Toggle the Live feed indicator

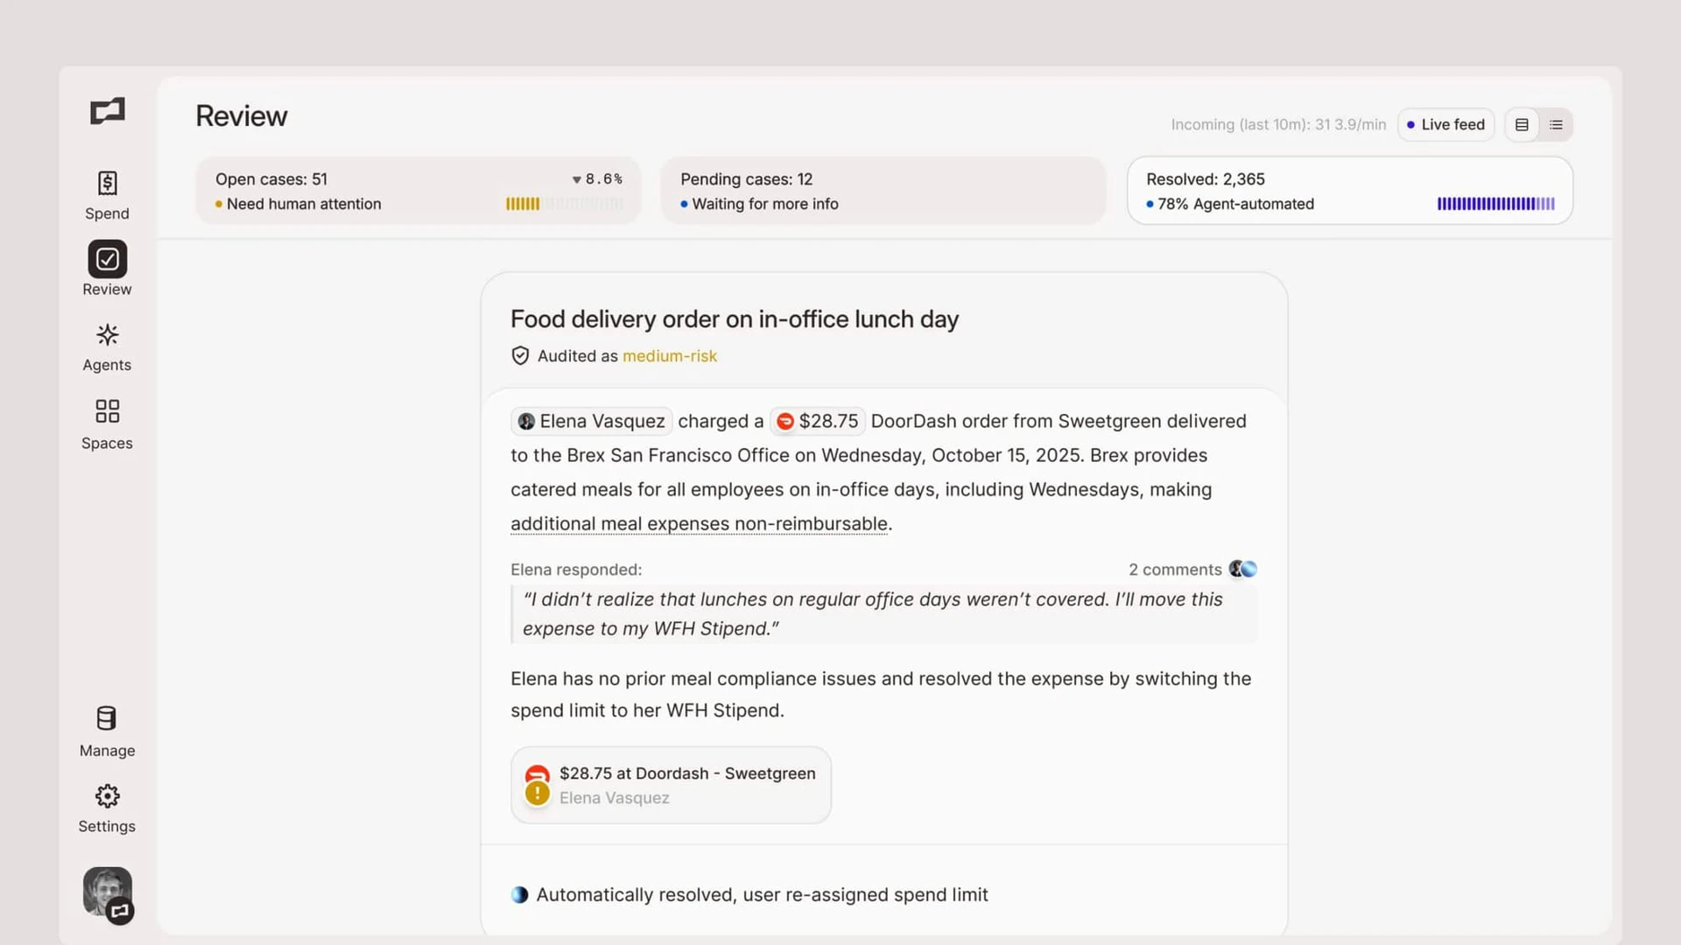click(1445, 124)
